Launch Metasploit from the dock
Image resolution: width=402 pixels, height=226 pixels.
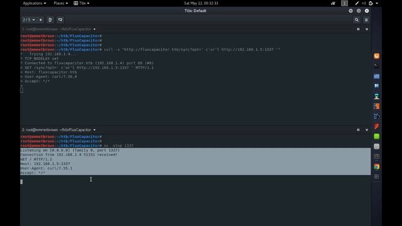click(376, 86)
